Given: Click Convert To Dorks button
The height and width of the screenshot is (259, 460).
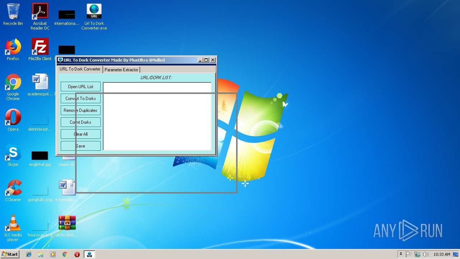Looking at the screenshot, I should 80,99.
